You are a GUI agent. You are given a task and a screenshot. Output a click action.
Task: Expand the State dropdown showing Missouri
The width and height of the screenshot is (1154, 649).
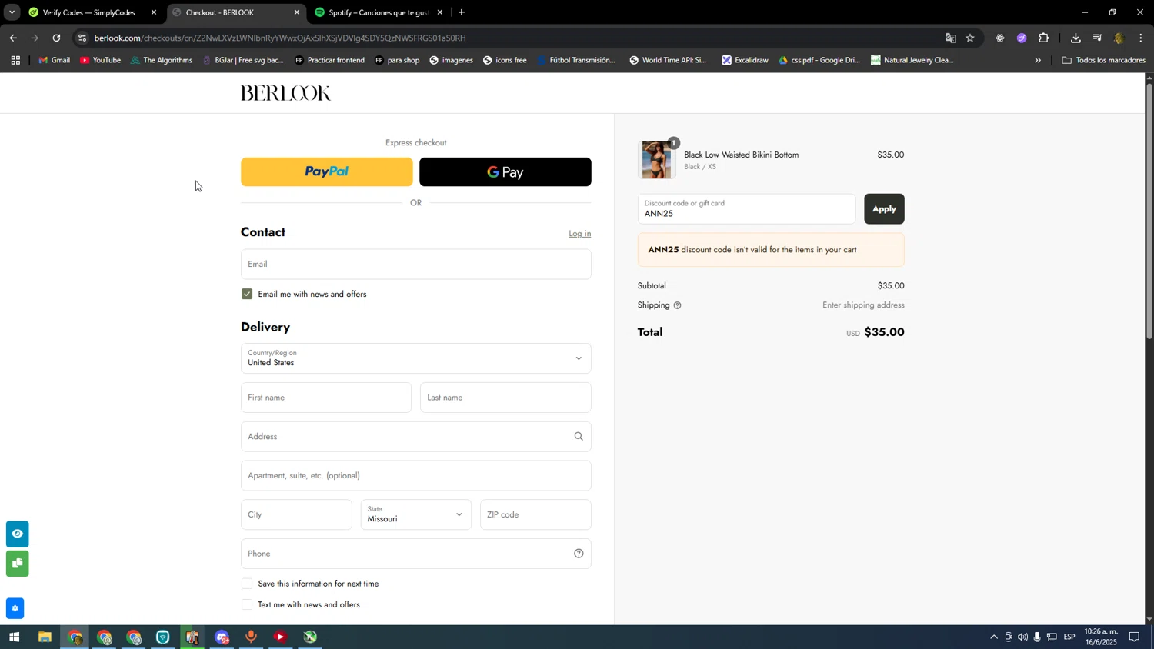pyautogui.click(x=416, y=514)
